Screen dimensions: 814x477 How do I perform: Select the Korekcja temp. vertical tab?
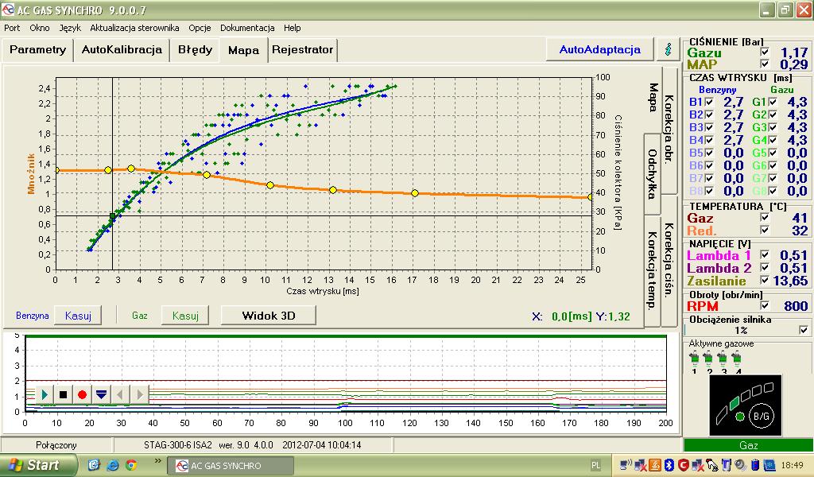pyautogui.click(x=652, y=270)
